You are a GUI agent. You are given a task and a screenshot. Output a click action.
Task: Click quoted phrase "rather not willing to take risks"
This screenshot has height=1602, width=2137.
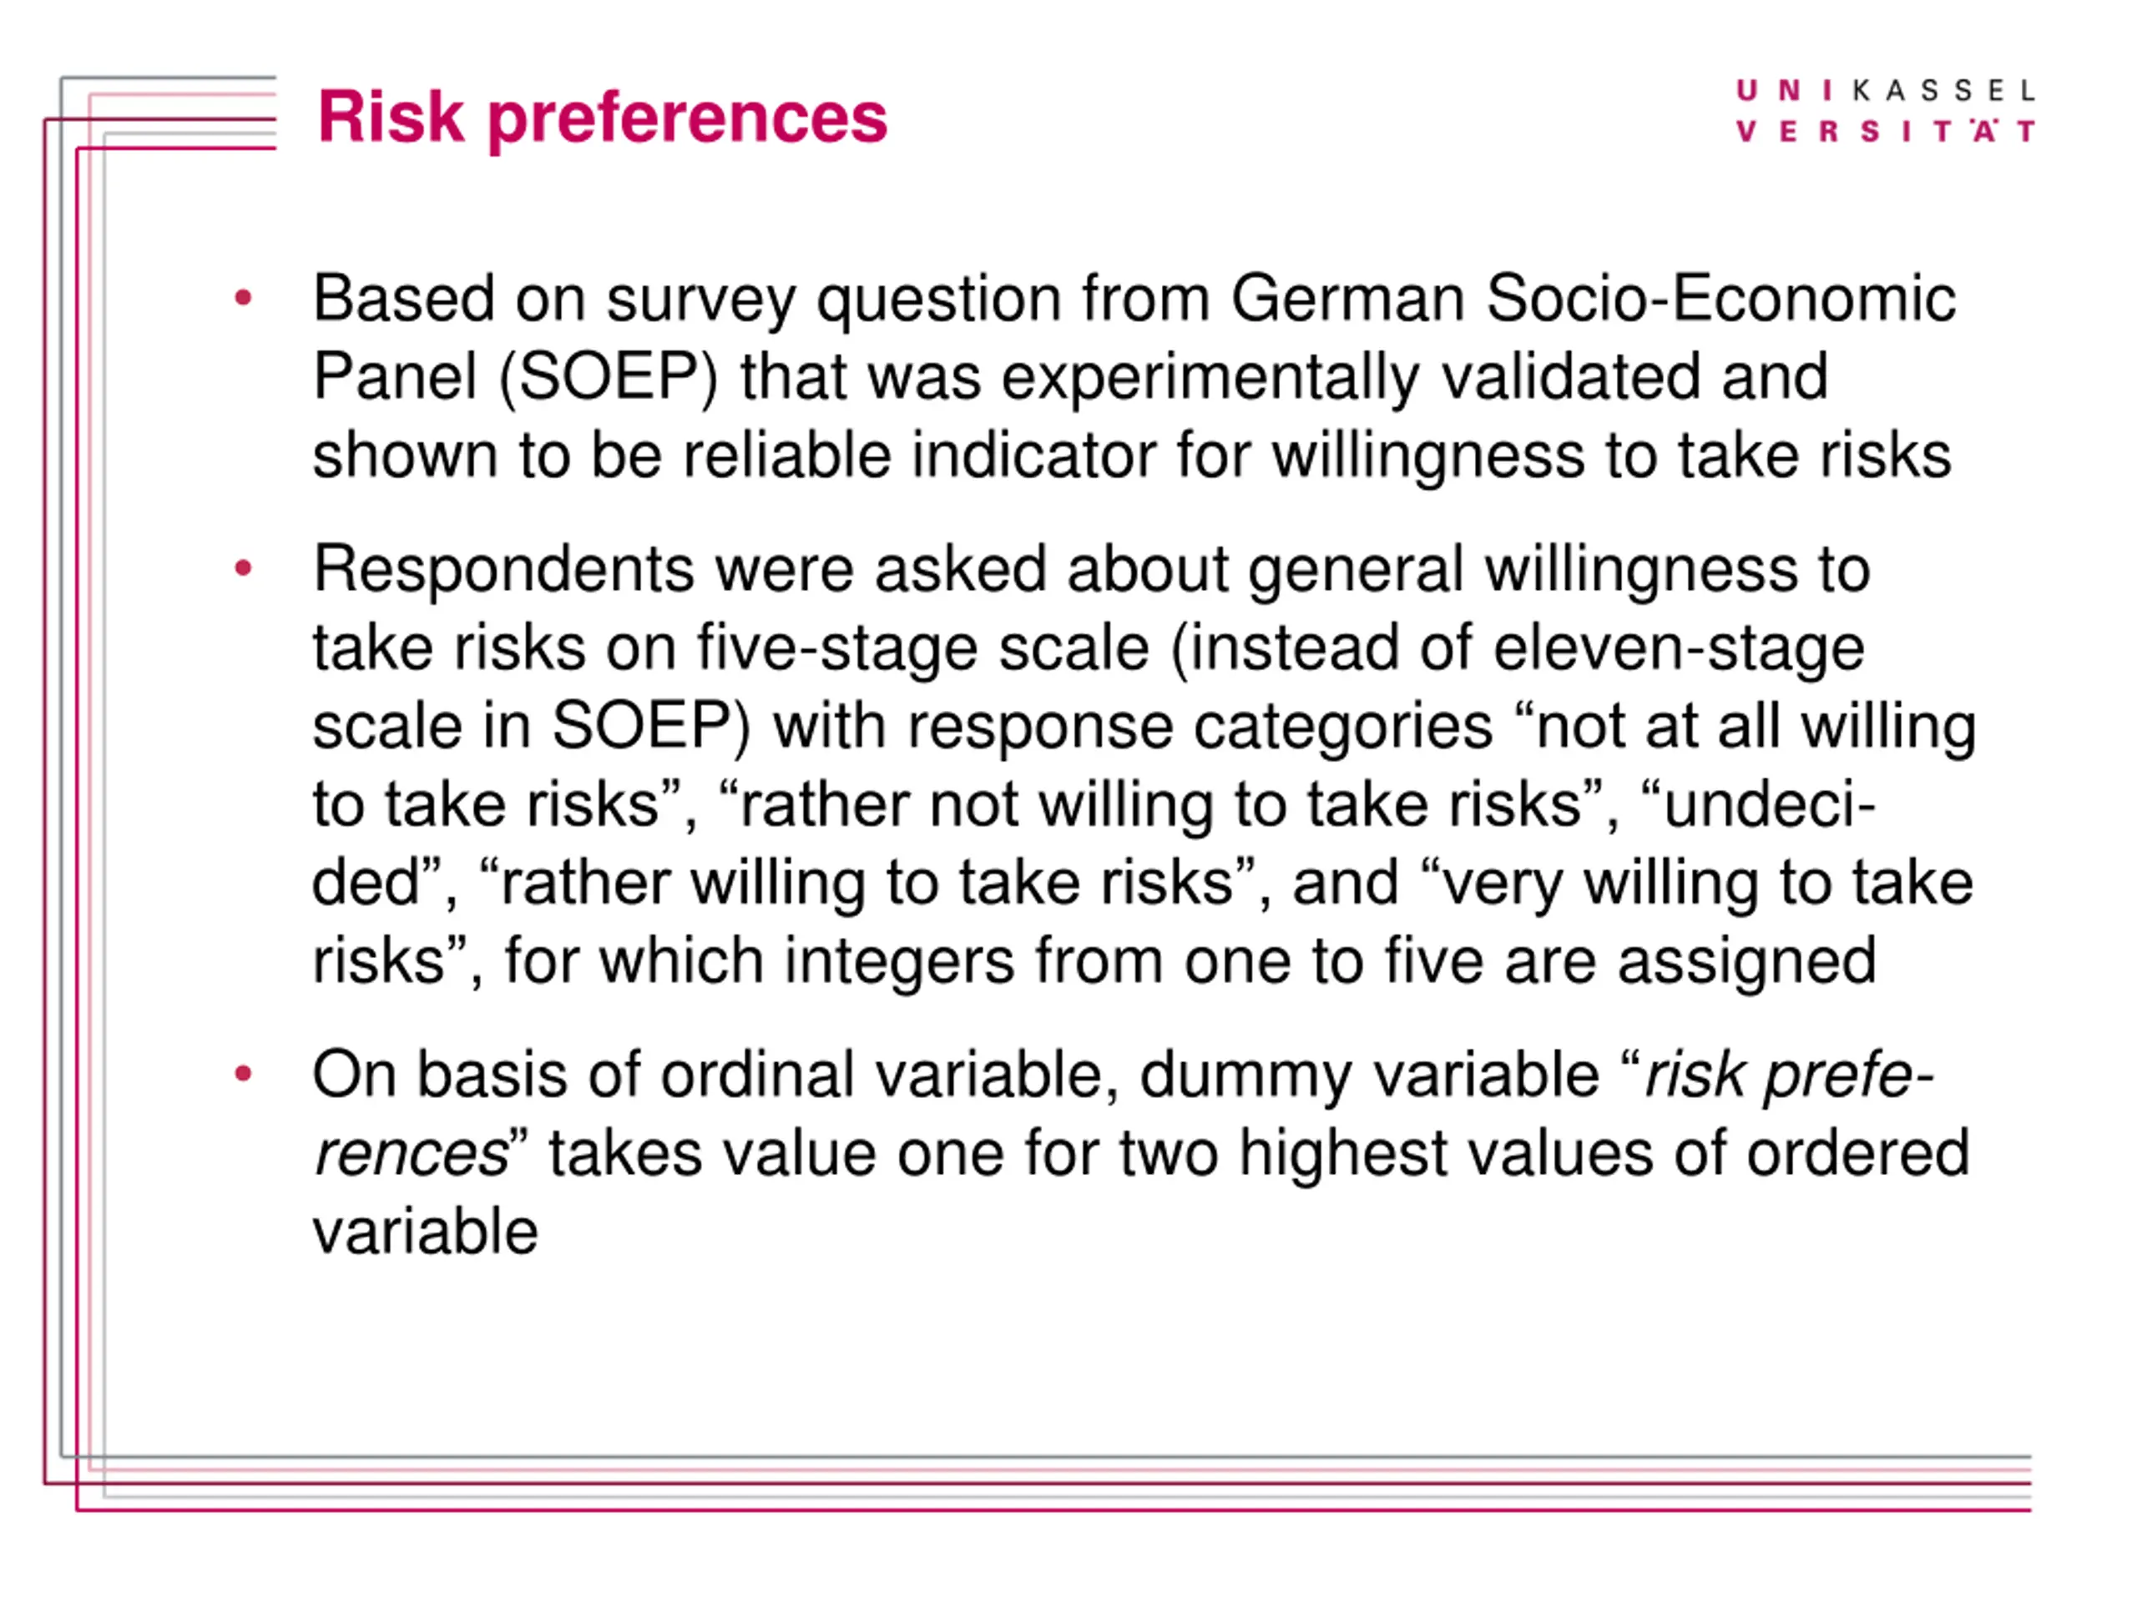(1150, 804)
